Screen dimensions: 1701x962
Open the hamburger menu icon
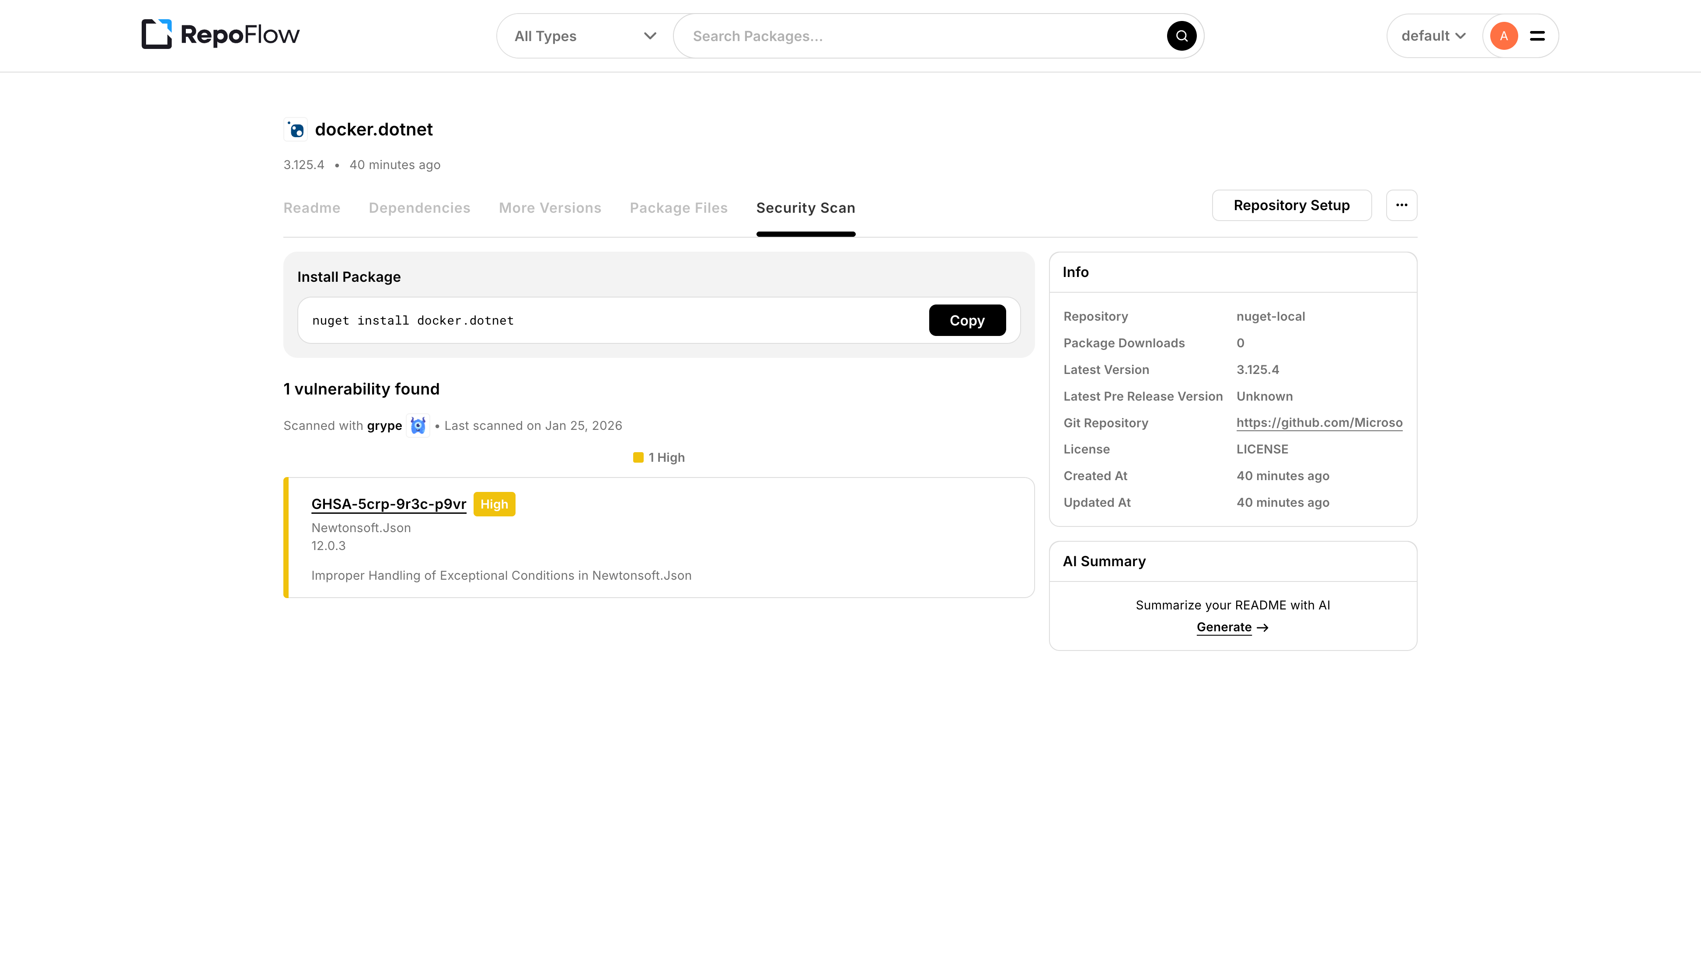click(1537, 36)
